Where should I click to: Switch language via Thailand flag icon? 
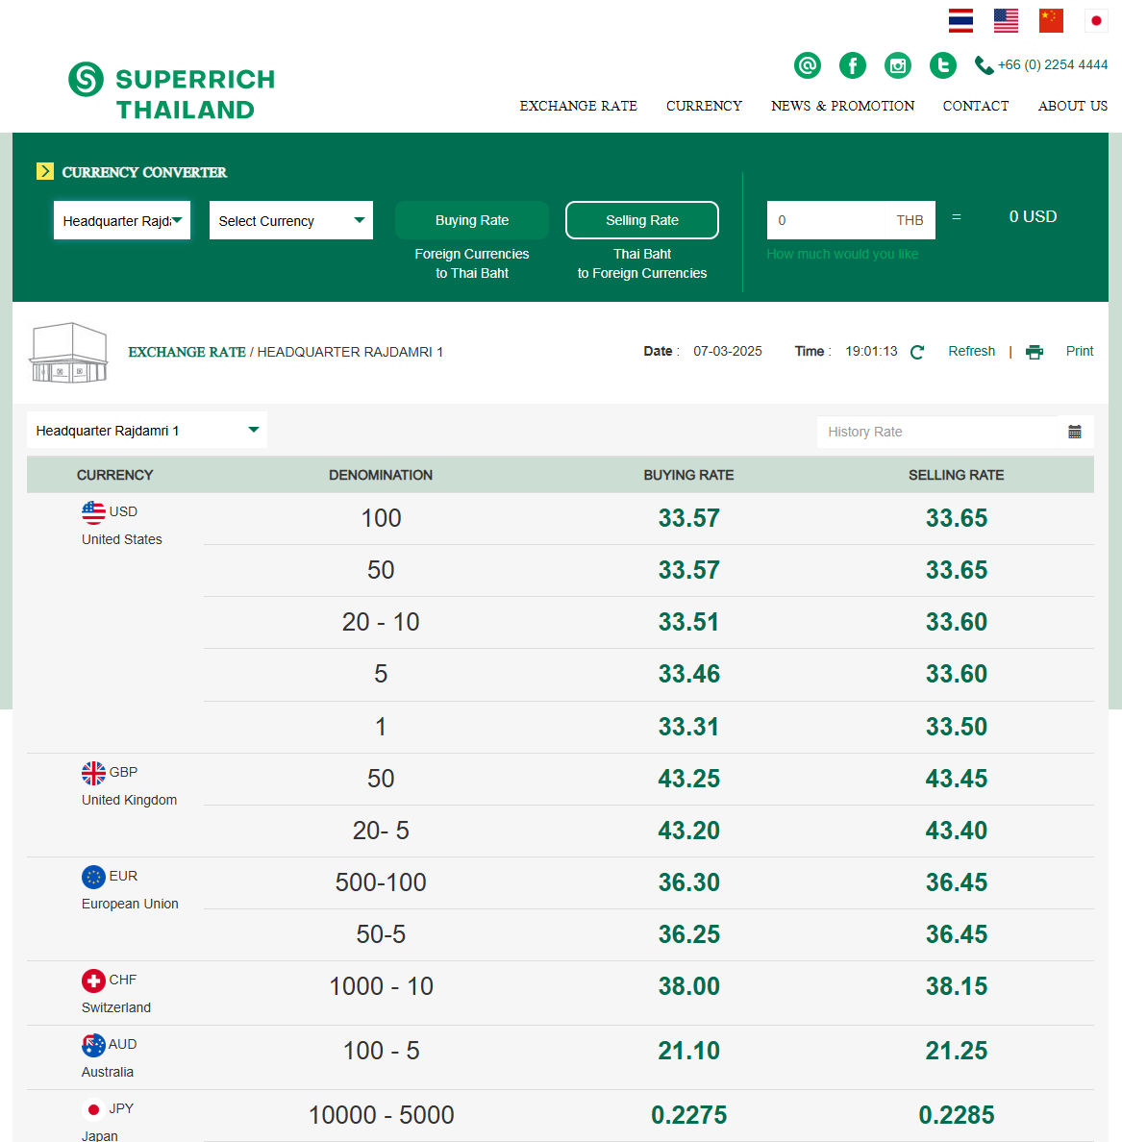click(x=960, y=20)
